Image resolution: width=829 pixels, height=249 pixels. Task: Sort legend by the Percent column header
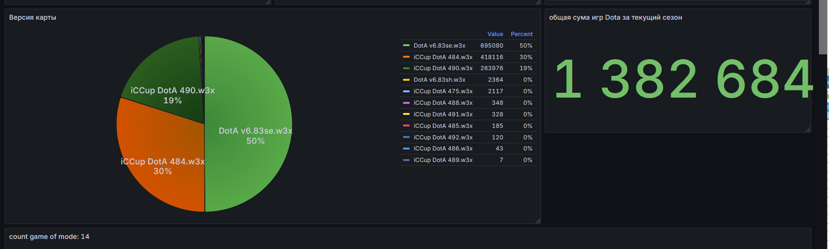click(521, 34)
